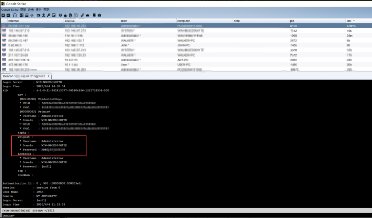Select the session row with pid 8160
This screenshot has width=372, height=218.
pyautogui.click(x=186, y=26)
